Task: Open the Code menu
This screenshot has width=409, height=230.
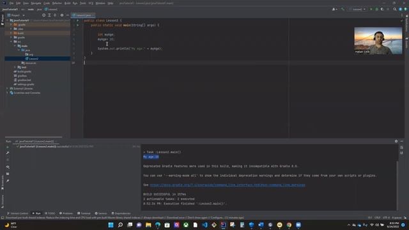Action: pos(47,3)
